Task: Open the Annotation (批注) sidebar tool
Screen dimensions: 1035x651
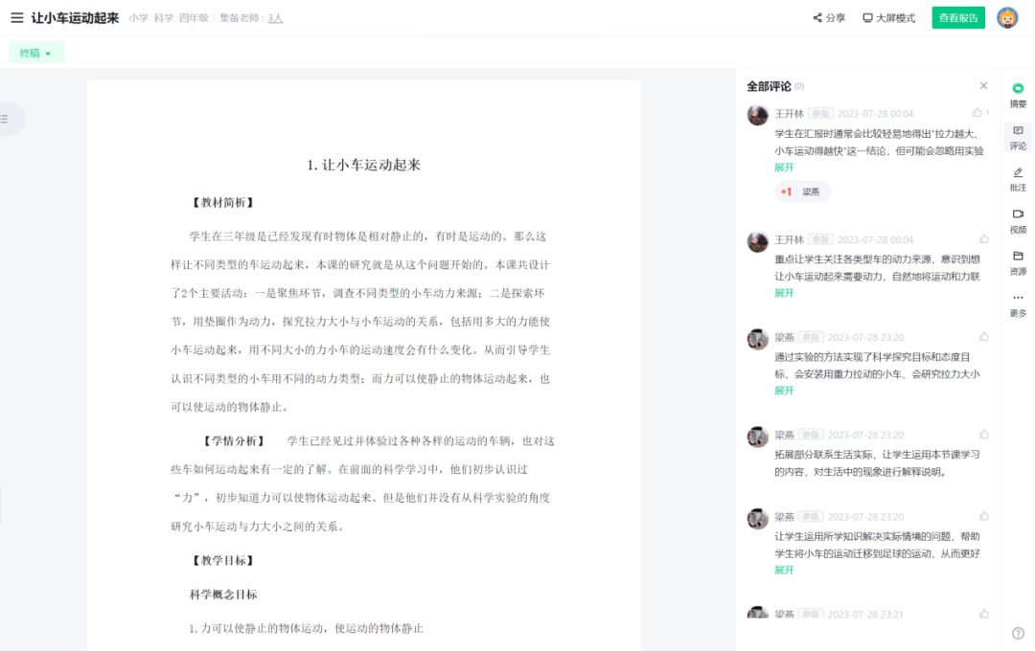Action: pos(1018,179)
